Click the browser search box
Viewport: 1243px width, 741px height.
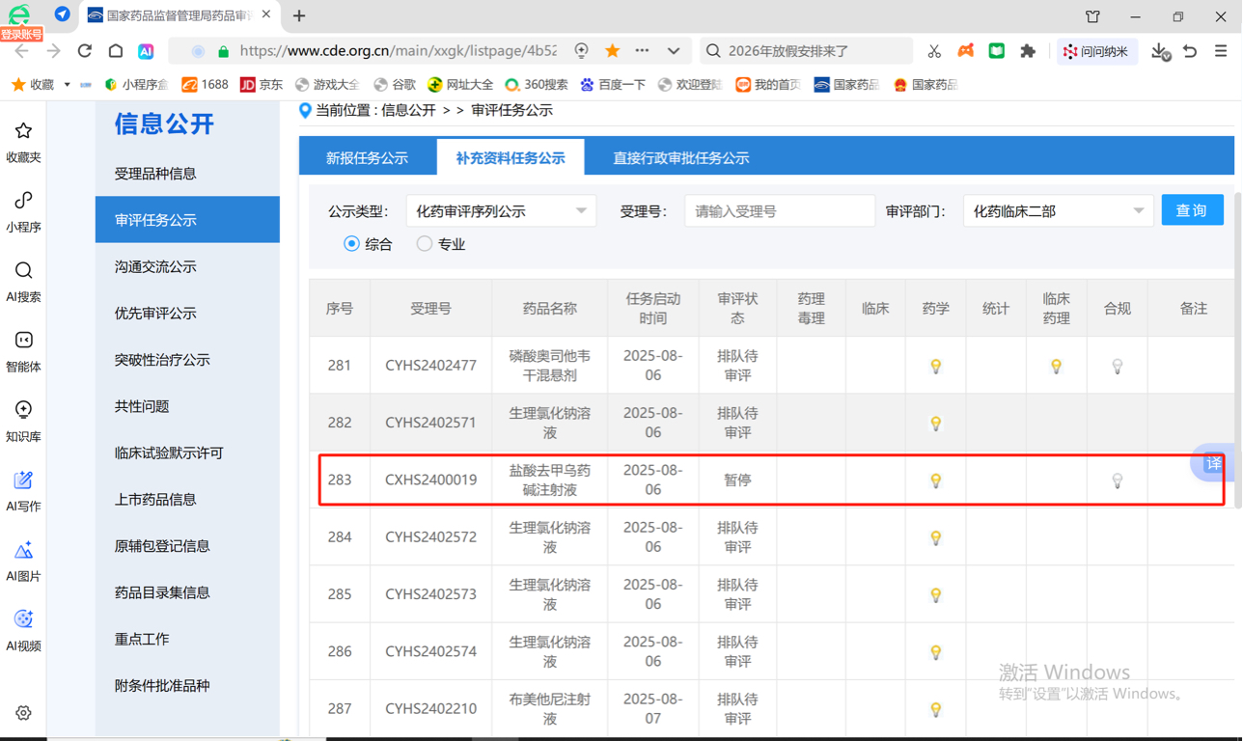[x=807, y=51]
